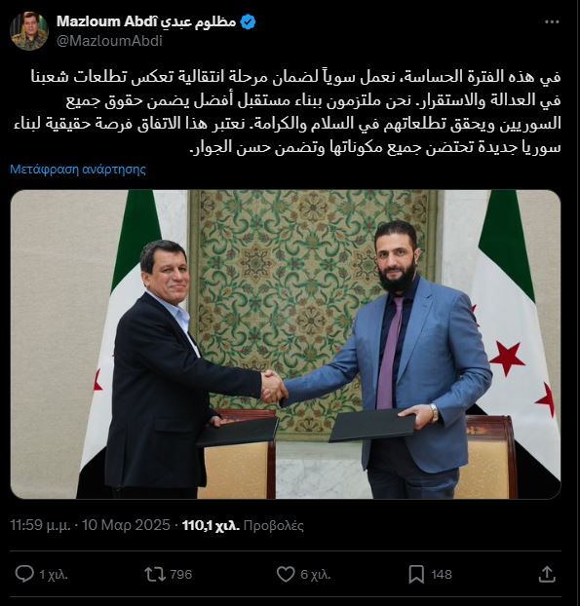Click the 1 χιλ. replies count

point(54,575)
